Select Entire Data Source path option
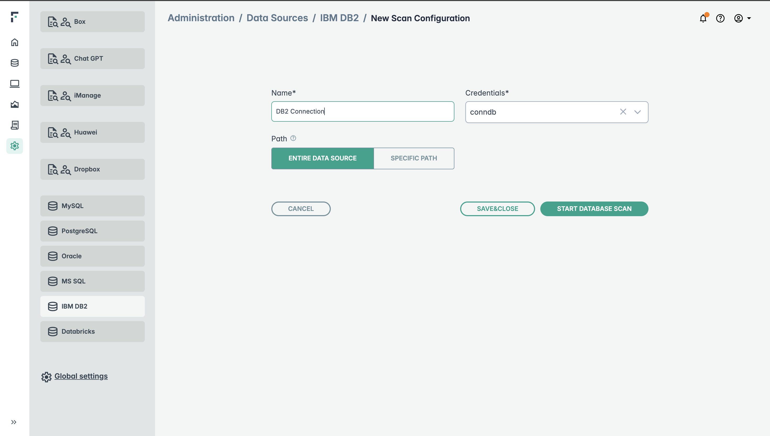Screen dimensions: 770x436 [322, 158]
